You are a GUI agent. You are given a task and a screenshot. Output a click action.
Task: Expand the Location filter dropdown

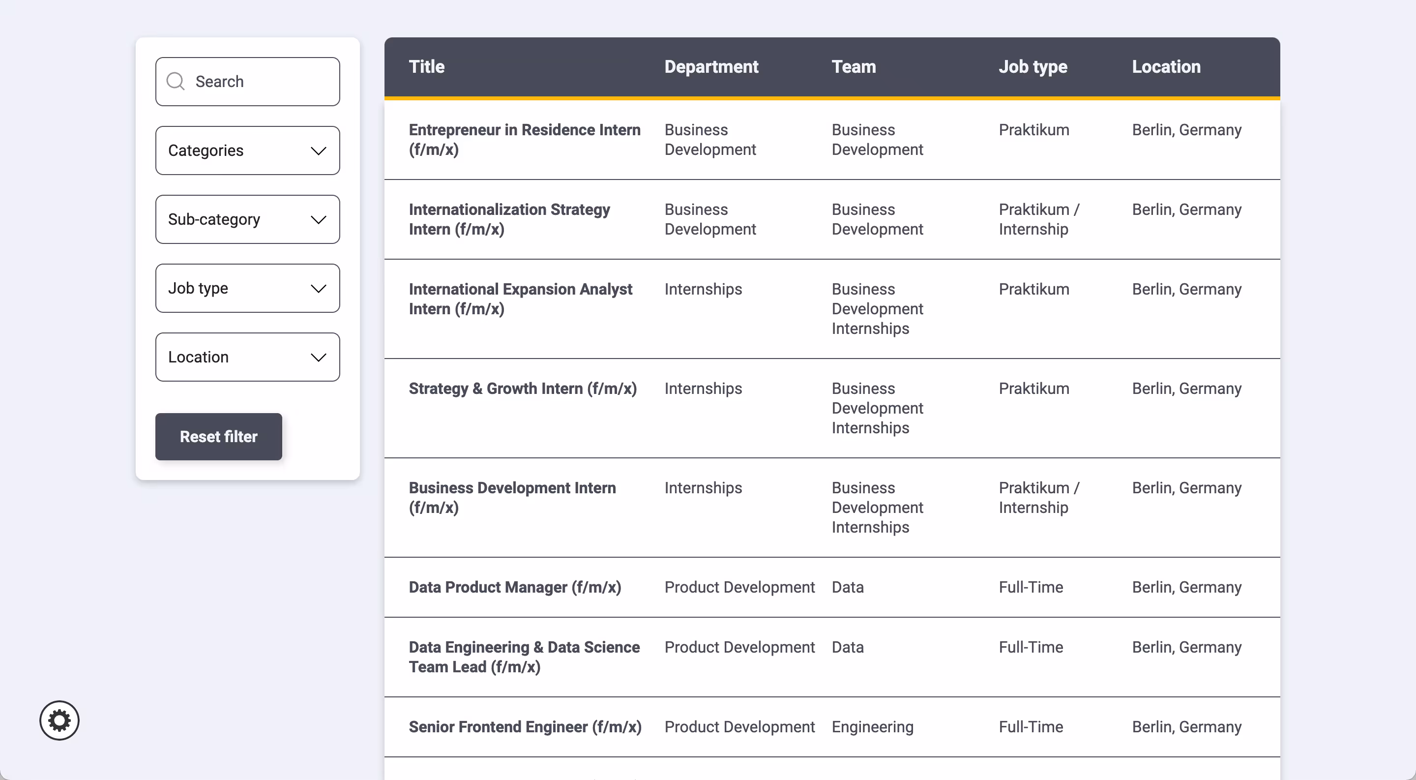[x=247, y=357]
